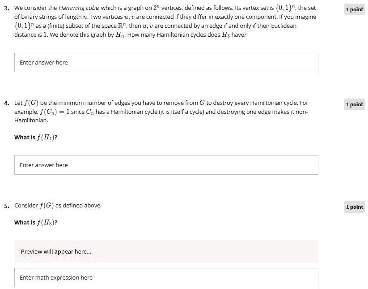
Task: Click the bold prompt 'What is f(H3)?'
Action: coord(36,222)
